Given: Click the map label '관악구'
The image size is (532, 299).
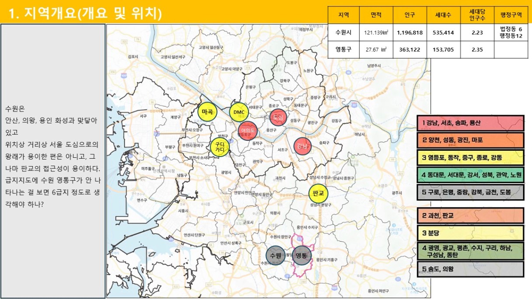Looking at the screenshot, I should point(257,161).
